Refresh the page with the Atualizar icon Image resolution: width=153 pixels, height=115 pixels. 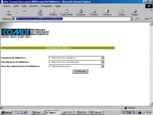(53, 11)
